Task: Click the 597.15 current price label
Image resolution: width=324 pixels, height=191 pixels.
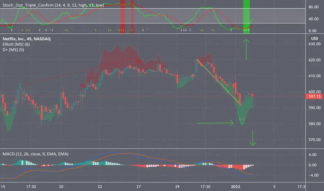Action: coord(314,97)
